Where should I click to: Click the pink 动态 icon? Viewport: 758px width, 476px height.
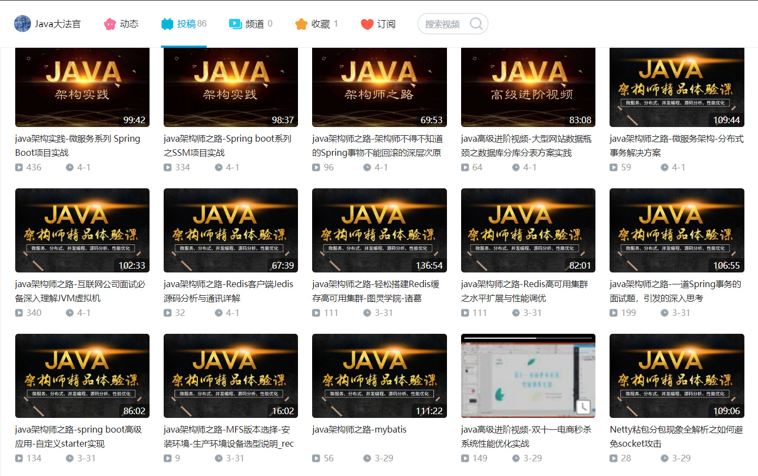(110, 24)
